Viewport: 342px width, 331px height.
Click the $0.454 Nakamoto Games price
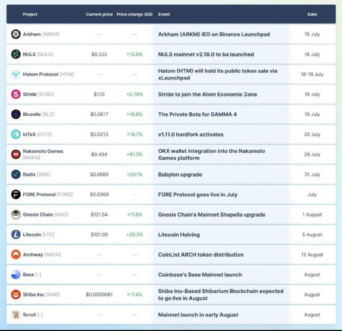click(x=99, y=154)
